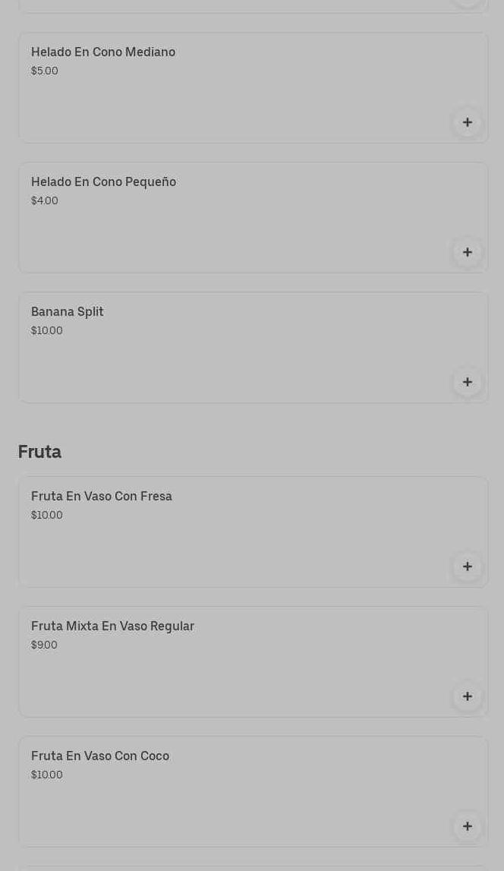This screenshot has height=871, width=504.
Task: Add Helado En Cono Mediano to order
Action: click(x=467, y=122)
